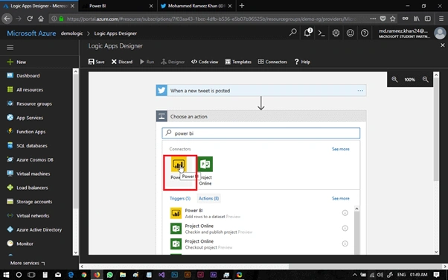Image resolution: width=448 pixels, height=280 pixels.
Task: Switch to Code view
Action: click(205, 62)
